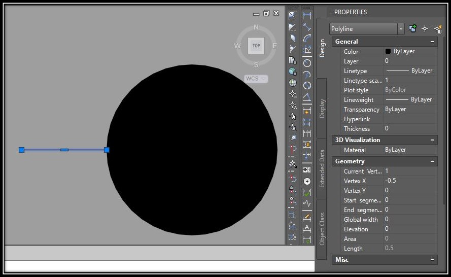Click the W compass direction on ViewCube
The height and width of the screenshot is (277, 451).
(x=237, y=46)
